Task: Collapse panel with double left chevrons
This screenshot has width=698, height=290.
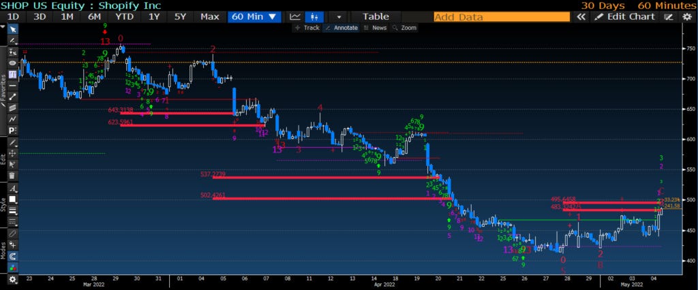Action: (x=581, y=17)
